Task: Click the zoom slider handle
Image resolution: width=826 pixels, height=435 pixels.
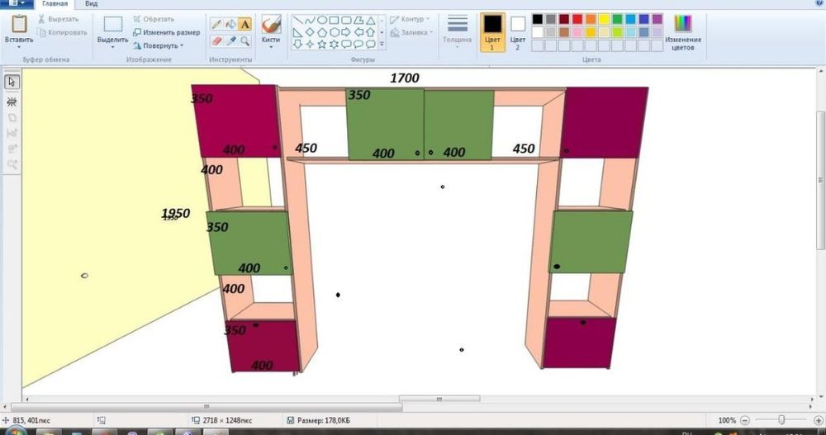Action: point(781,419)
